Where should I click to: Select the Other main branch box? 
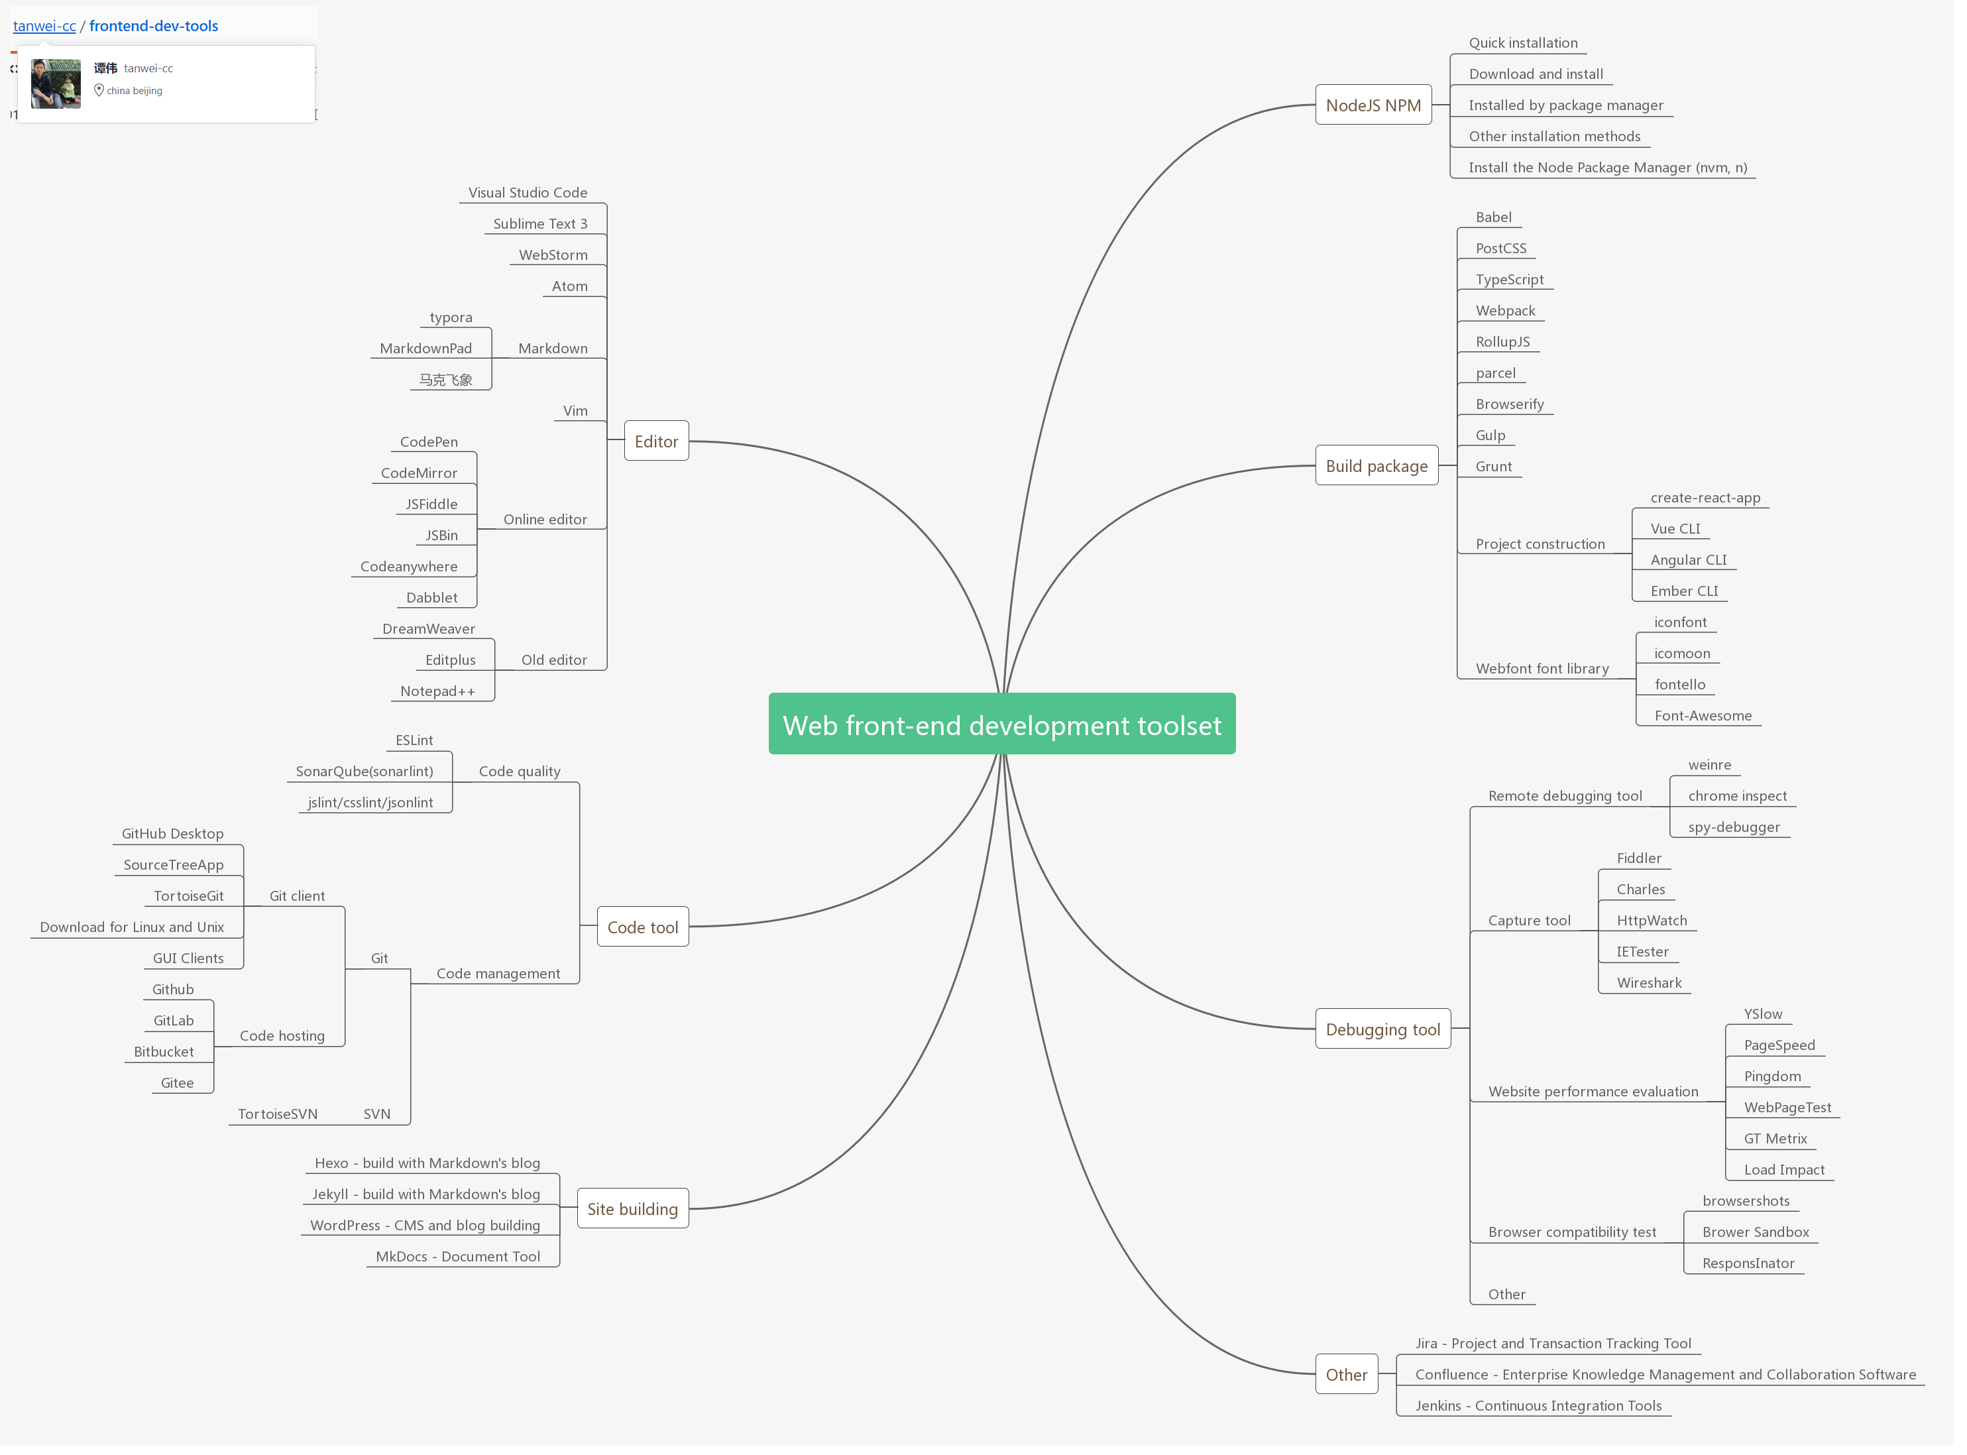point(1355,1383)
